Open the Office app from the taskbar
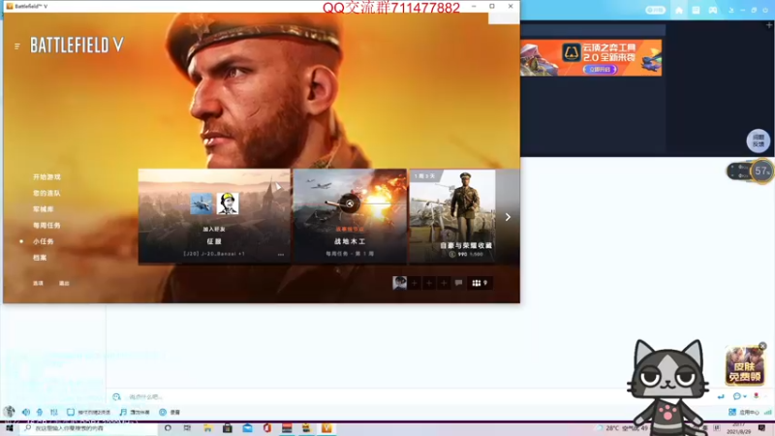The width and height of the screenshot is (775, 436). [267, 428]
